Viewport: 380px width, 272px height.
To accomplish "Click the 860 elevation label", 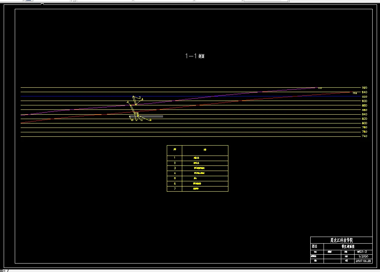I will coord(364,110).
